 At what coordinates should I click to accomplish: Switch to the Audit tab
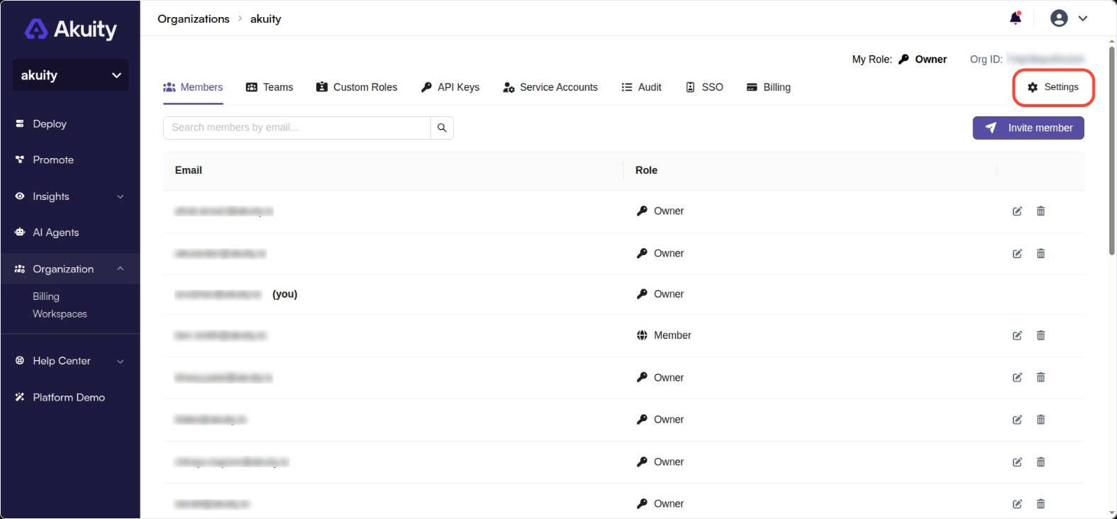point(641,87)
